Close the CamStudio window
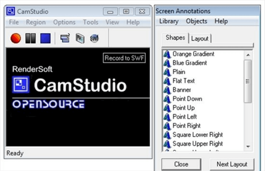Image resolution: width=265 pixels, height=171 pixels. click(x=142, y=11)
